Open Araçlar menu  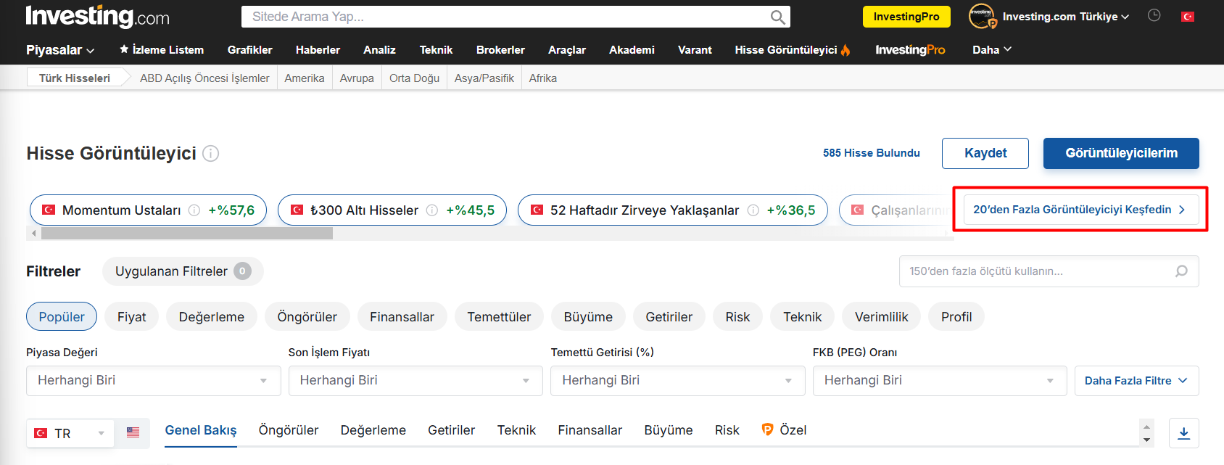pyautogui.click(x=567, y=49)
